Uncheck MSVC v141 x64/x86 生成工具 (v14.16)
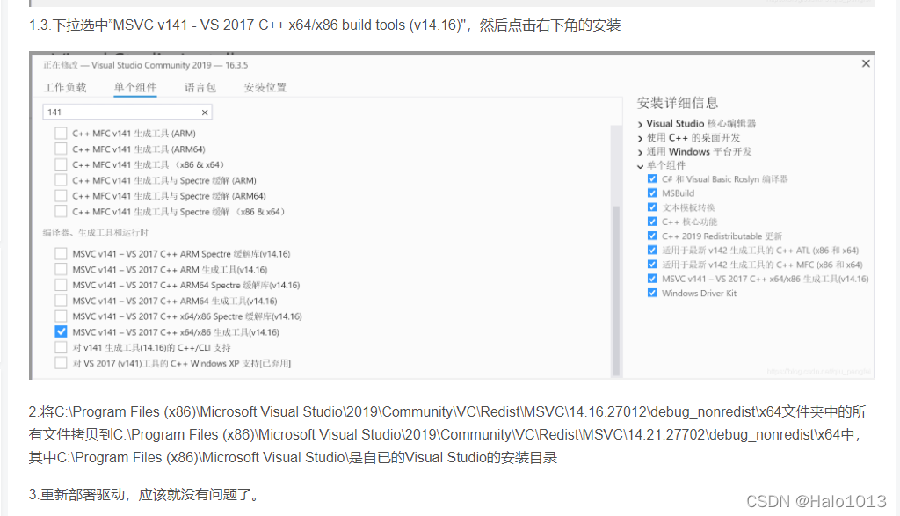This screenshot has height=516, width=900. [61, 331]
